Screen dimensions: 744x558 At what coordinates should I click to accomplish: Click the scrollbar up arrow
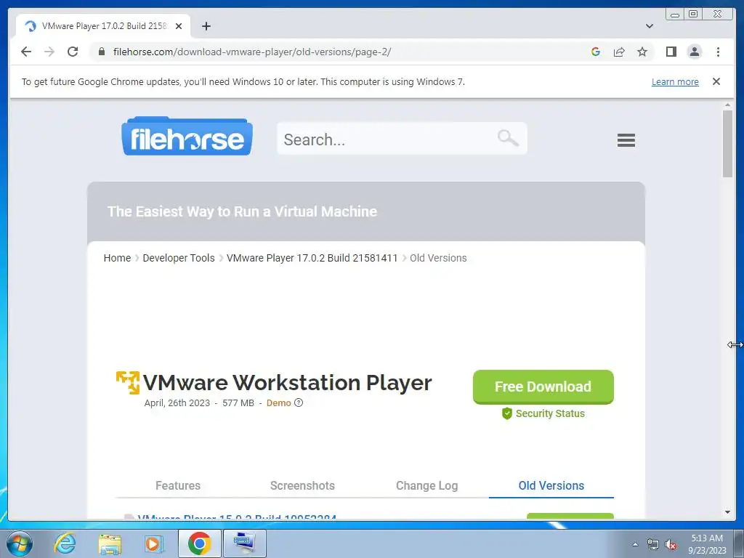point(728,105)
